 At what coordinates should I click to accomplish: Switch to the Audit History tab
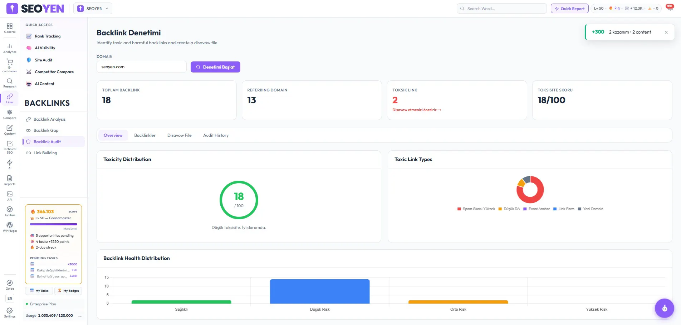(216, 135)
